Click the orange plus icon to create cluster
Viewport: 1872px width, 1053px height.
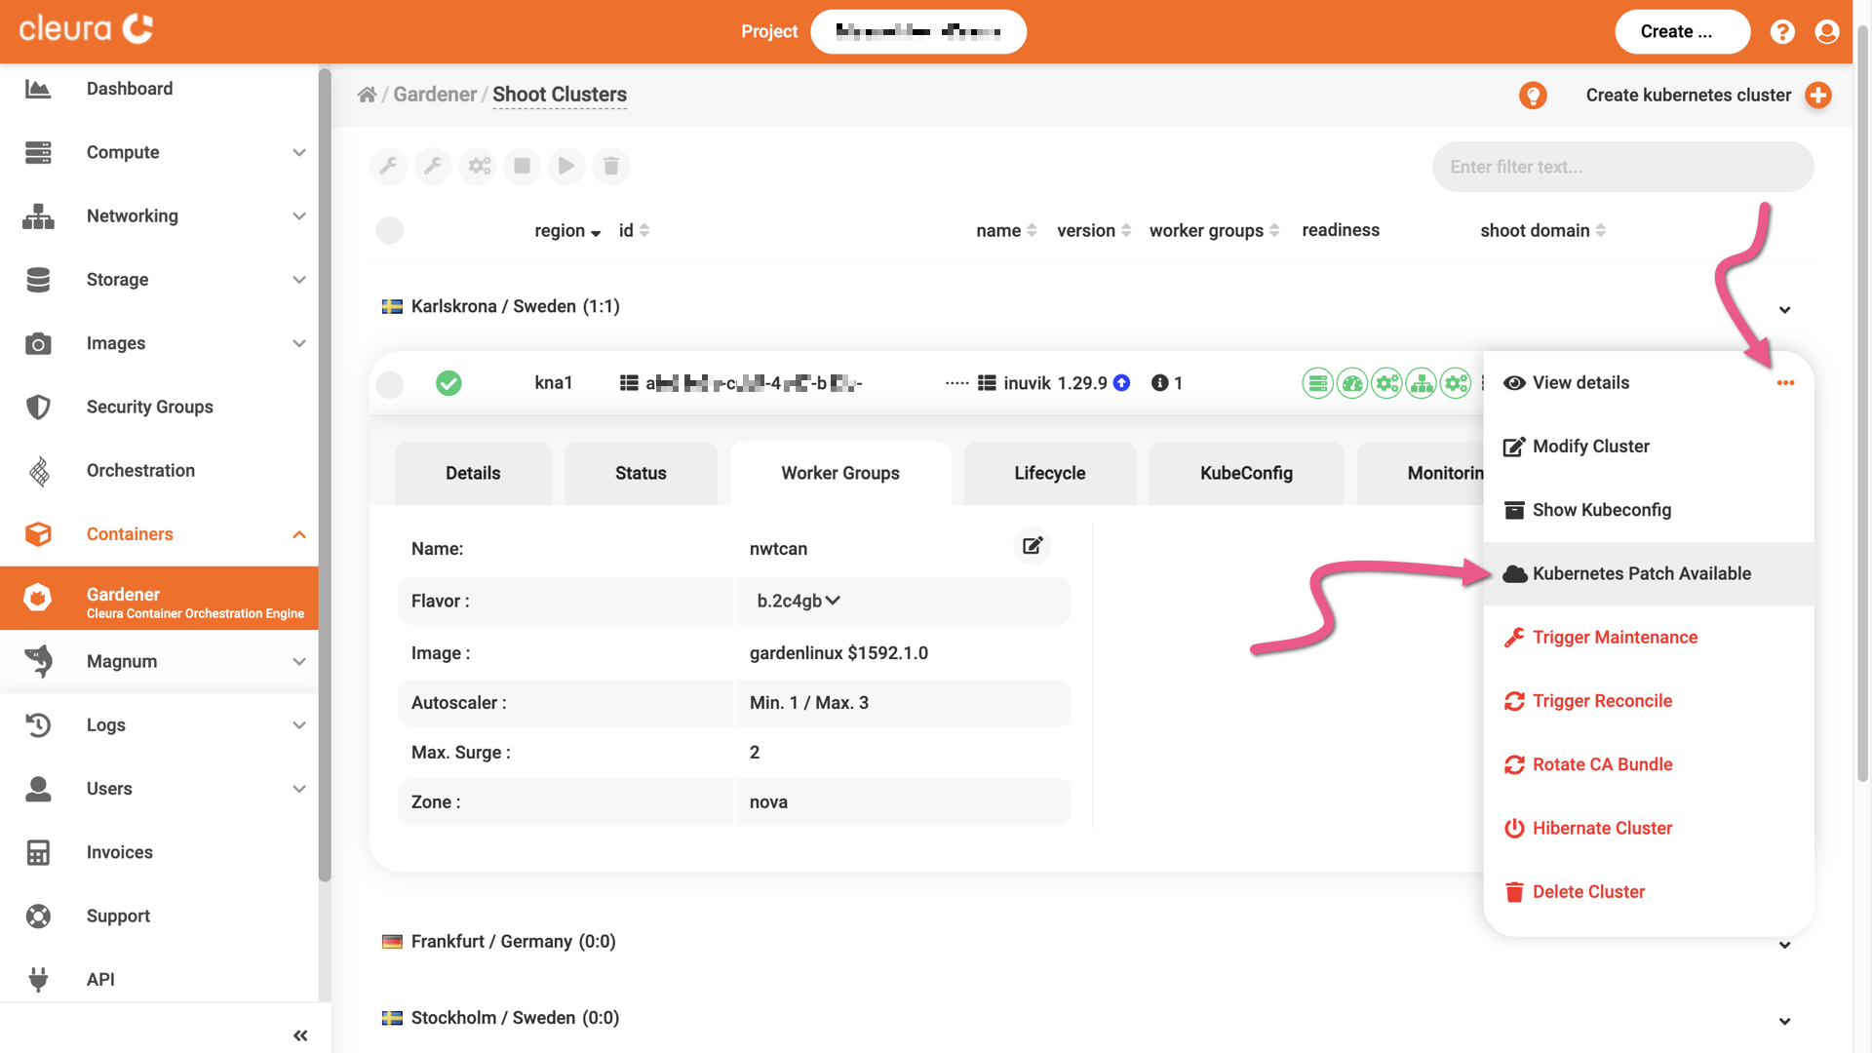[1818, 95]
